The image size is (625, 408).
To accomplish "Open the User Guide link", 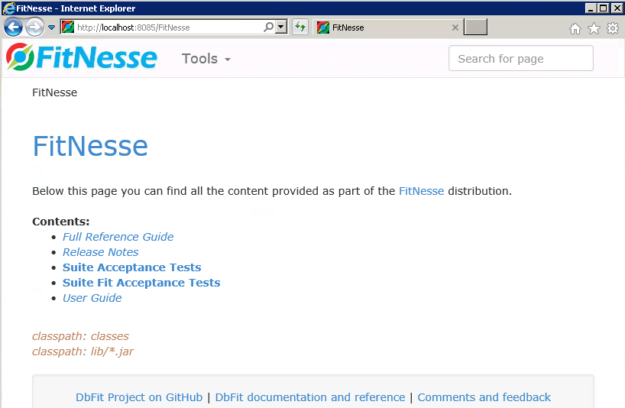I will pos(92,298).
